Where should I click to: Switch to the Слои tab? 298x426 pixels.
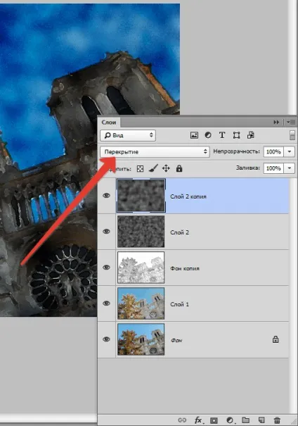coord(109,123)
